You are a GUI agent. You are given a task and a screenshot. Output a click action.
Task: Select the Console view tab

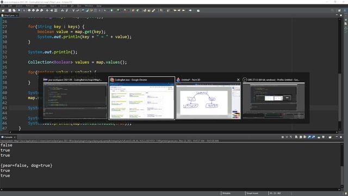8,137
